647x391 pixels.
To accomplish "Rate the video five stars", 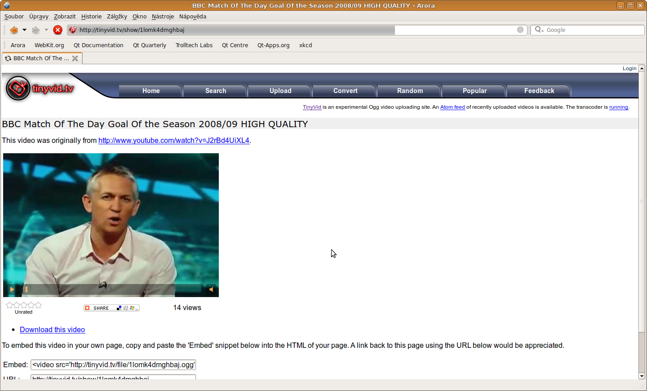I will click(x=38, y=305).
